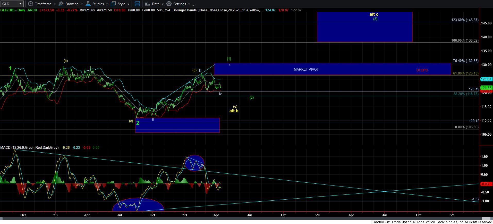Click the Drawing pen icon
493x224 pixels.
pos(61,4)
